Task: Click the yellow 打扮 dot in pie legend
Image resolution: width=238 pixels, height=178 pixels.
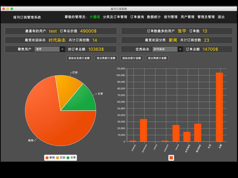Action: pos(57,158)
